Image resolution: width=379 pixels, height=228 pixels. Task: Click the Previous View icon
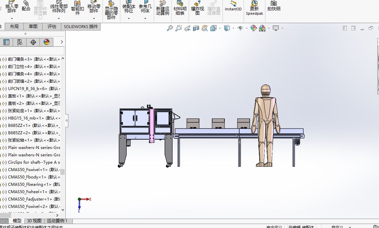(187, 28)
